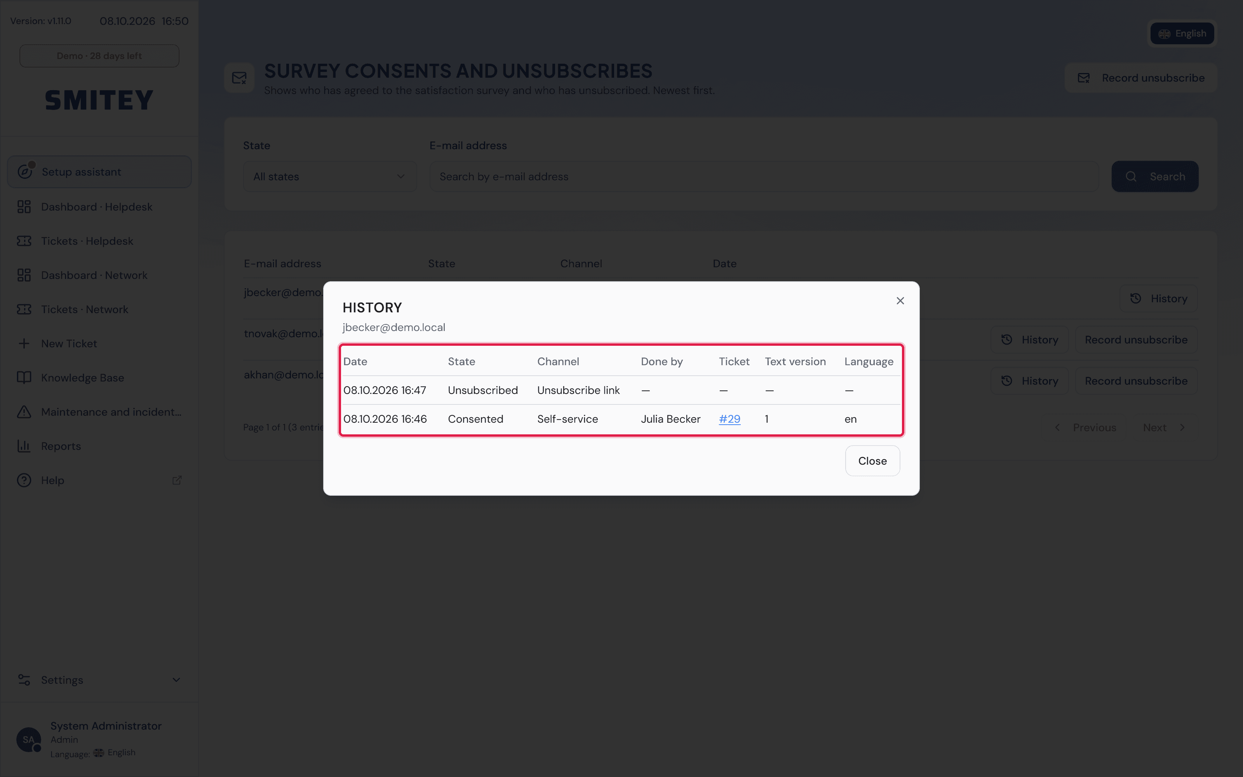The height and width of the screenshot is (777, 1243).
Task: Click the Demo 28 days left badge
Action: coord(99,56)
